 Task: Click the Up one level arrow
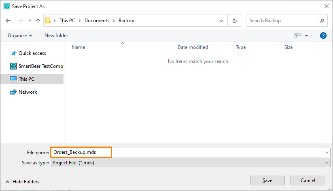[38, 21]
